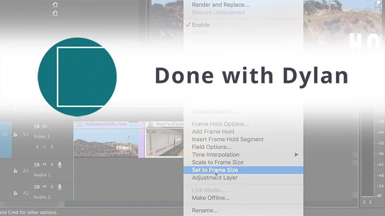The image size is (385, 216).
Task: Click status bar text "and Cmd for other options."
Action: pyautogui.click(x=29, y=212)
